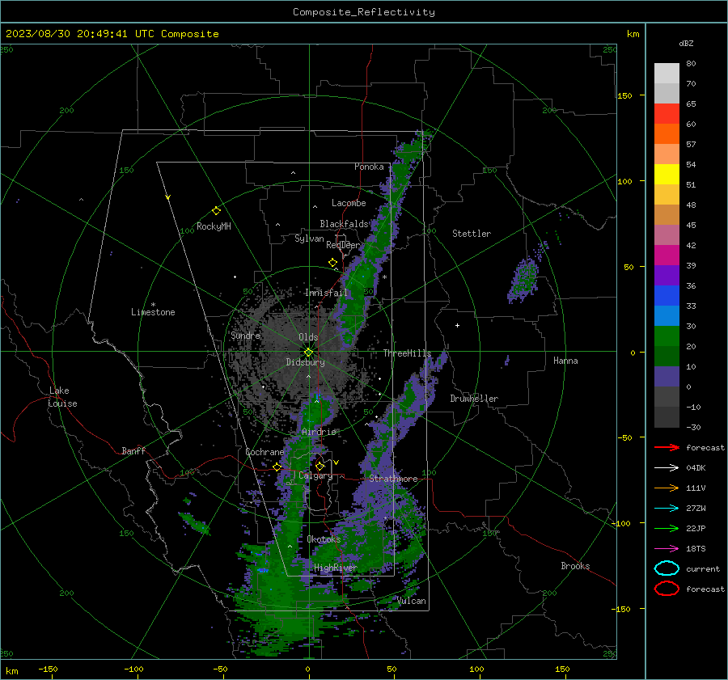Click the Stettler city label
This screenshot has height=680, width=728.
472,234
